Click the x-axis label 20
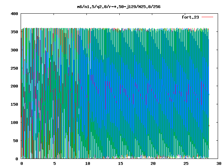This screenshot has width=224, height=168. click(x=153, y=163)
